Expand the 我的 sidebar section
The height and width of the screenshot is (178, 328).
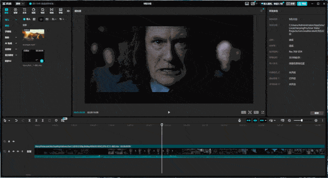click(16, 37)
